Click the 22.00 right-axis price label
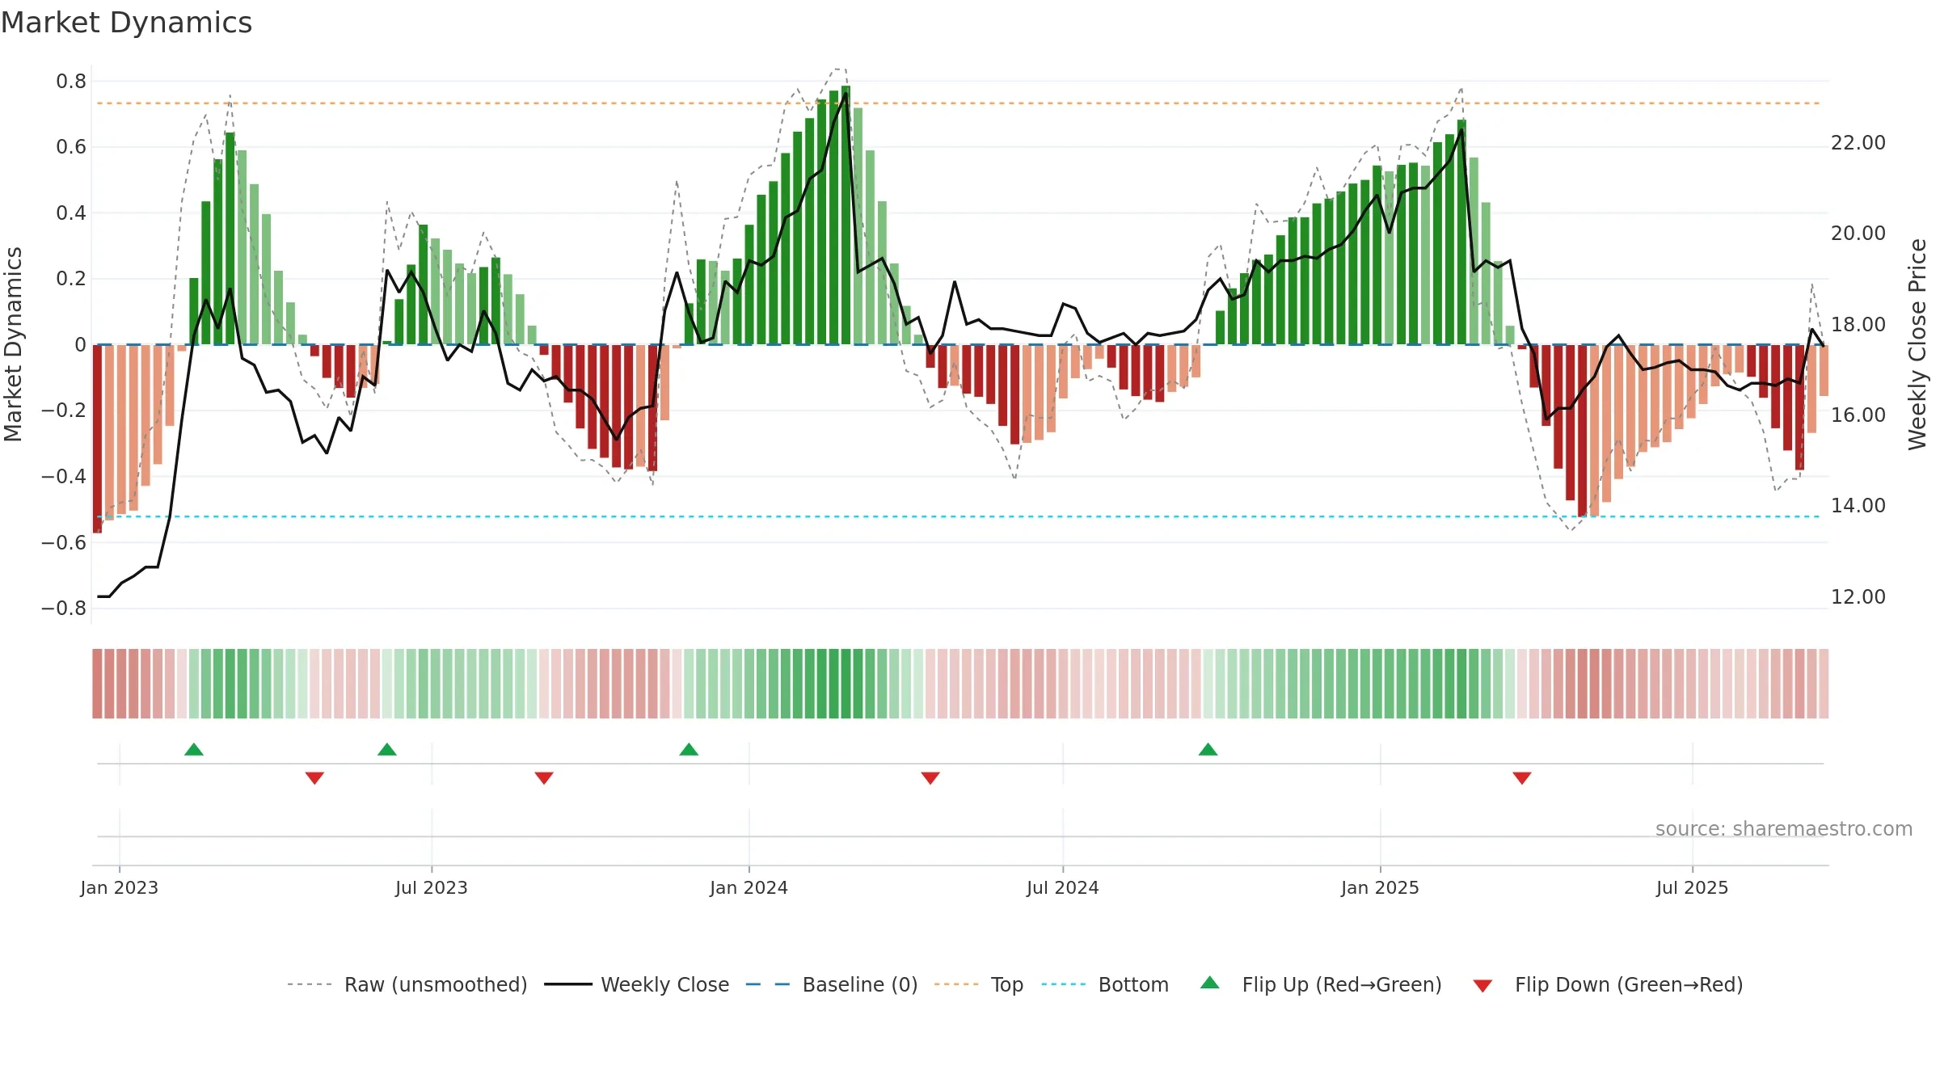 (1858, 142)
